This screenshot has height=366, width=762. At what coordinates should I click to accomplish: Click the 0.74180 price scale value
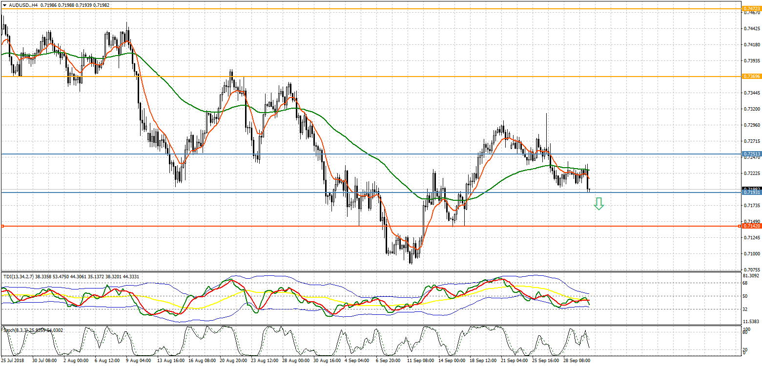(751, 45)
